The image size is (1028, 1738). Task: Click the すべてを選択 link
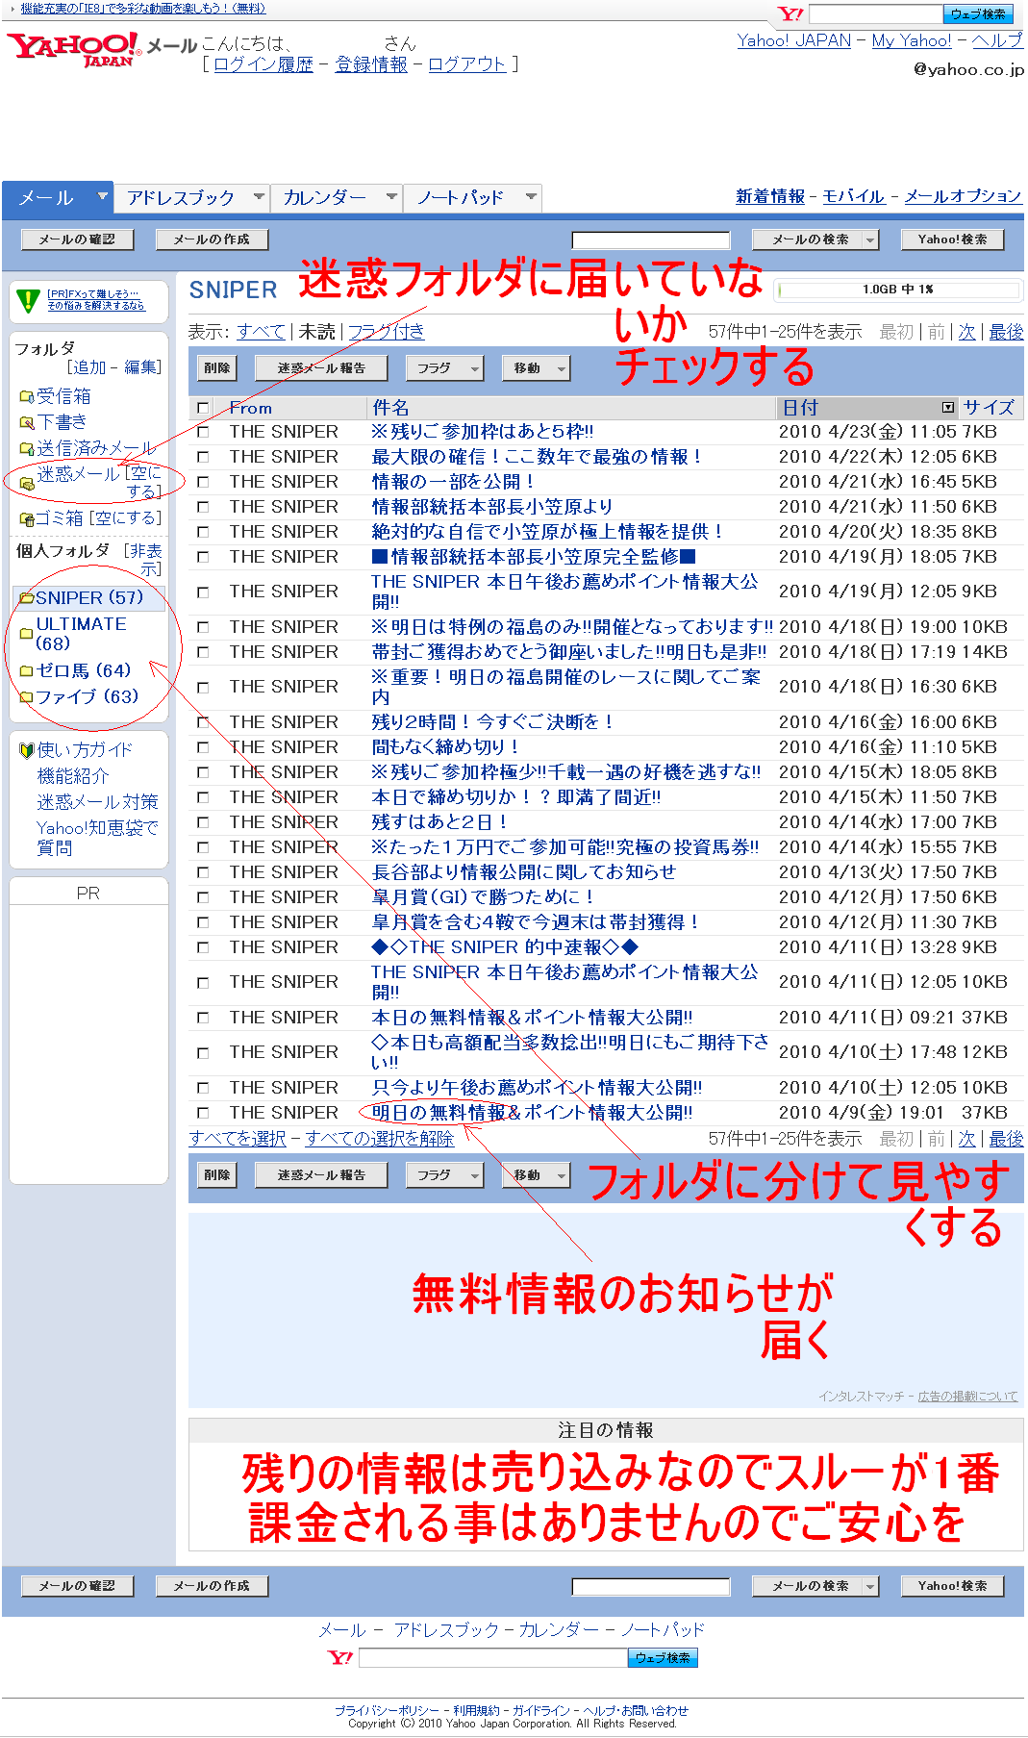238,1139
